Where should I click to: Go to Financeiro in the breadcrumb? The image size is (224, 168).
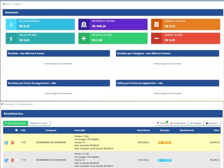(x=9, y=104)
